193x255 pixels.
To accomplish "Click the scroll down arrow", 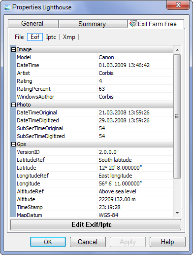I will pyautogui.click(x=177, y=213).
